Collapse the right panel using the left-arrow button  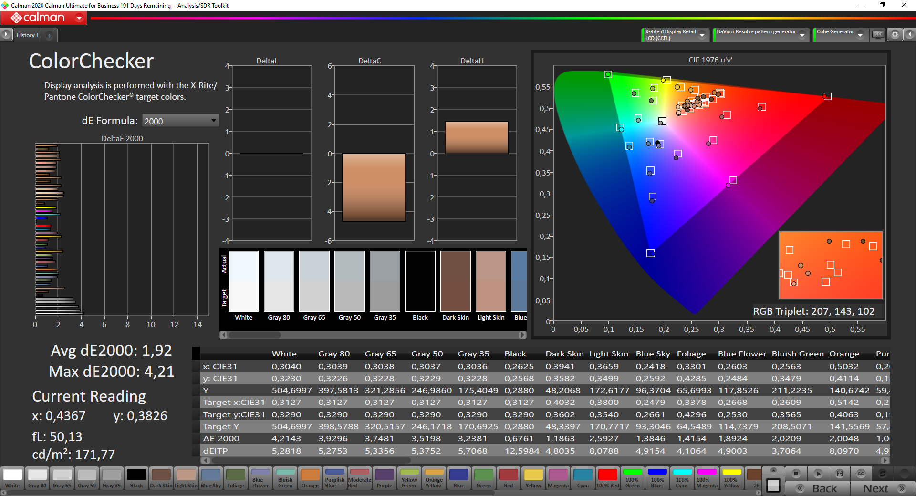[x=910, y=34]
